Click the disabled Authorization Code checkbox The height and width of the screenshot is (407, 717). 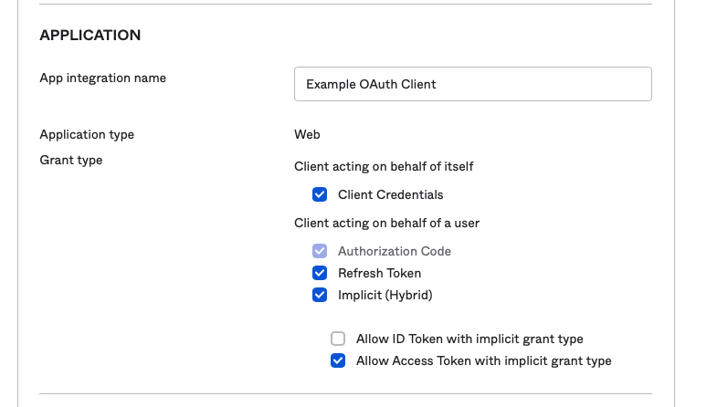coord(320,251)
